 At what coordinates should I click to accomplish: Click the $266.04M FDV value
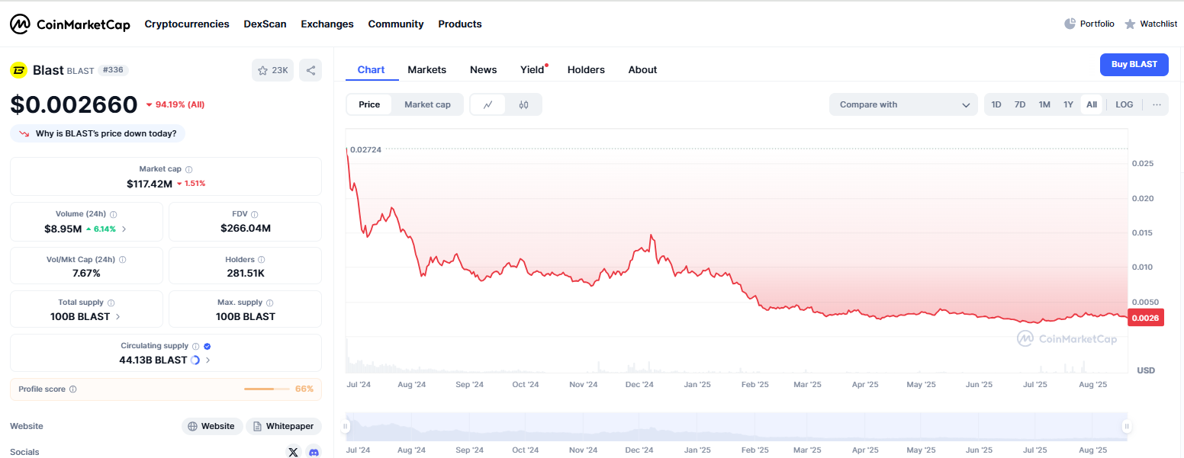click(246, 229)
